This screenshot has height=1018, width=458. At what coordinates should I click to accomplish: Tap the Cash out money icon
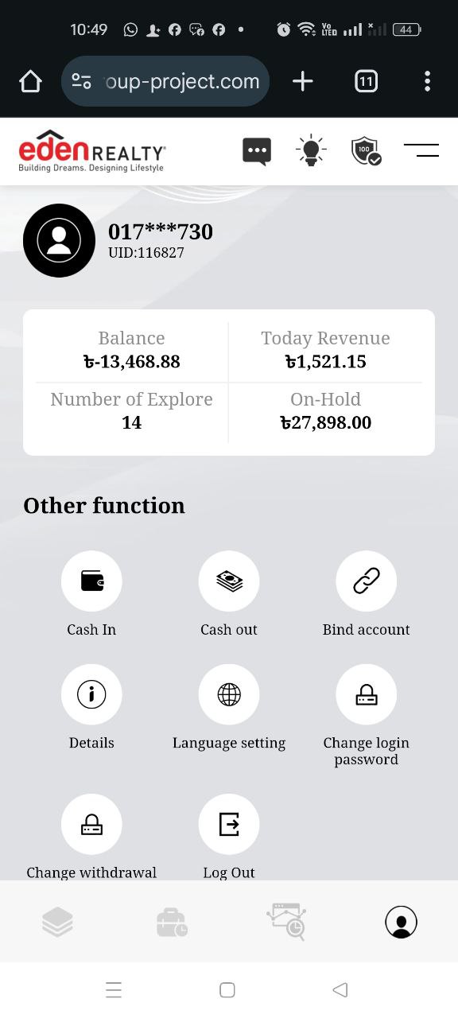coord(229,581)
